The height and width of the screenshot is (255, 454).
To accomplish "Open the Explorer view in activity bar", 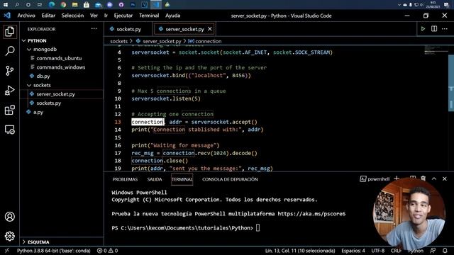I will click(x=9, y=31).
